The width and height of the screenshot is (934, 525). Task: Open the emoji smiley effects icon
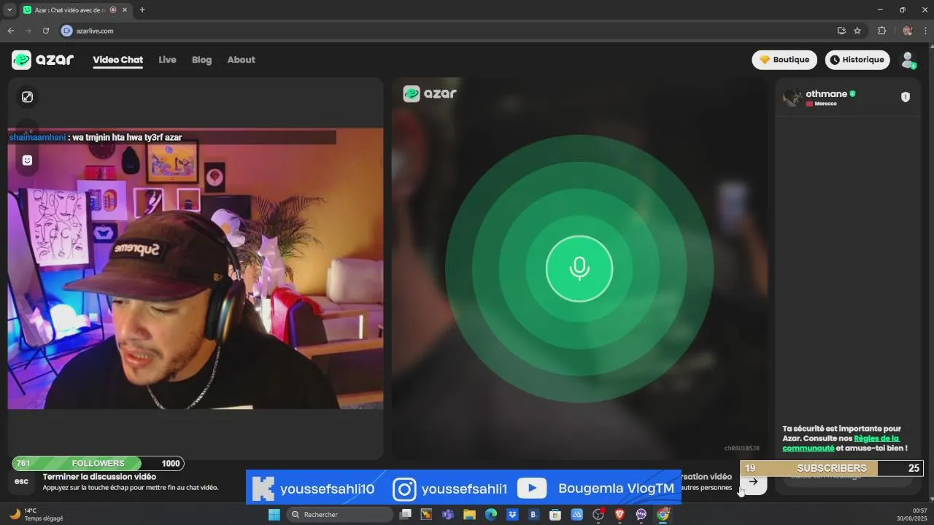coord(27,160)
